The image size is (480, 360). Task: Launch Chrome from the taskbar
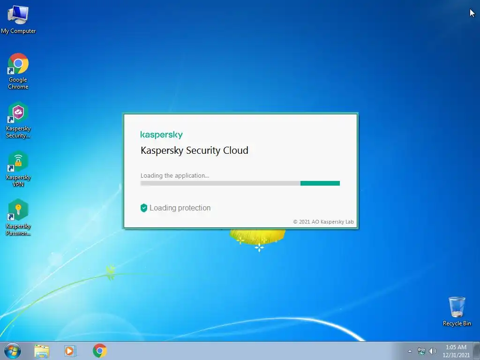coord(100,351)
